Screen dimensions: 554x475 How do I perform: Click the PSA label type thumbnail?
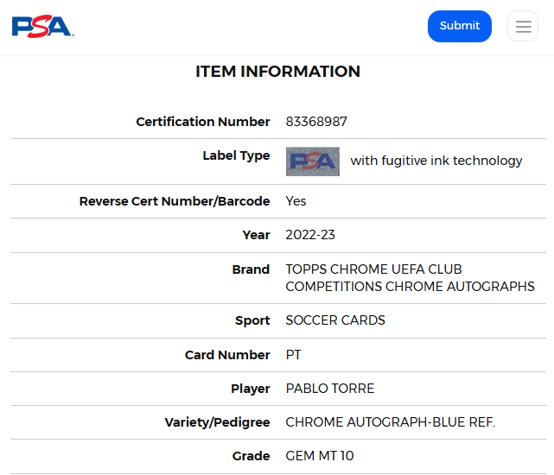click(x=313, y=161)
